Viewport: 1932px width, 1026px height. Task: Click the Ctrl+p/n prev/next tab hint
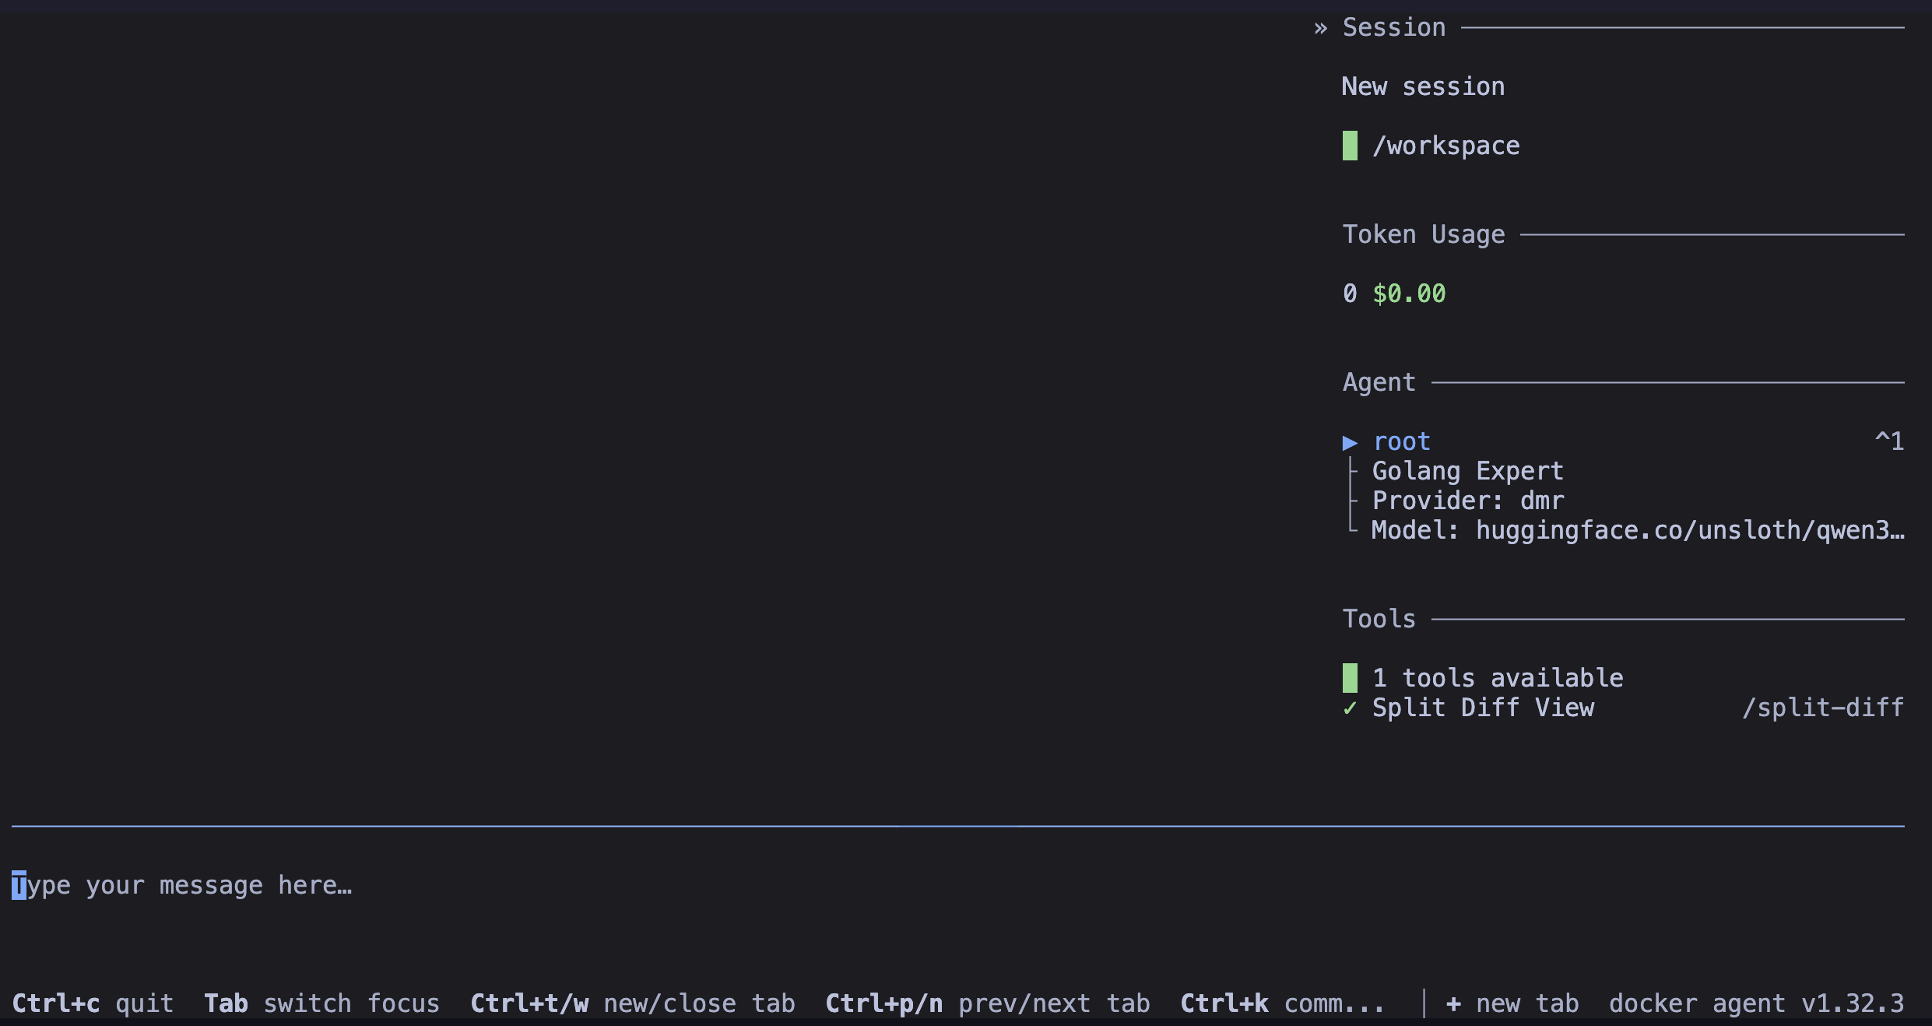[x=987, y=1003]
